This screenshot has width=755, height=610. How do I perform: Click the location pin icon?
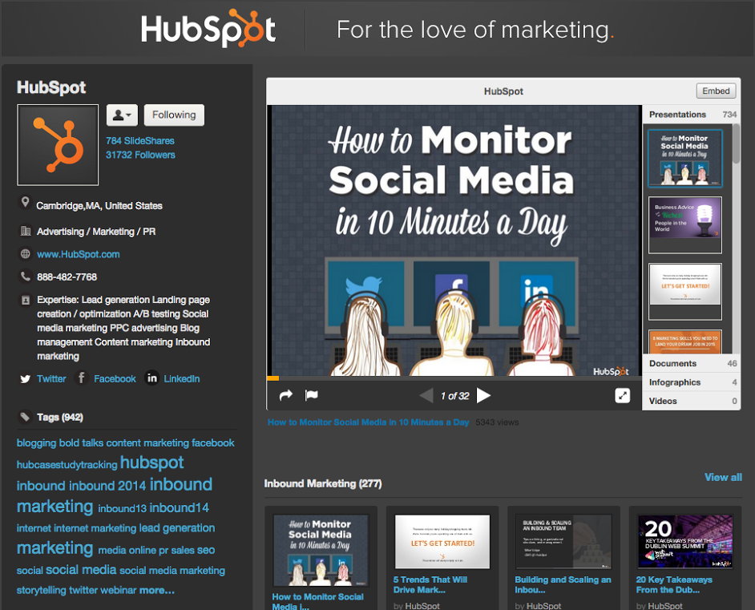tap(25, 203)
